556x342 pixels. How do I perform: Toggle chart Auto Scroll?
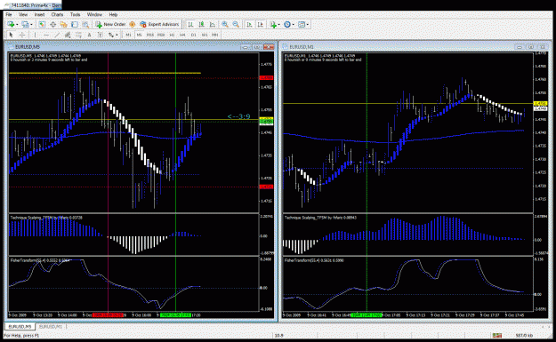coord(249,25)
